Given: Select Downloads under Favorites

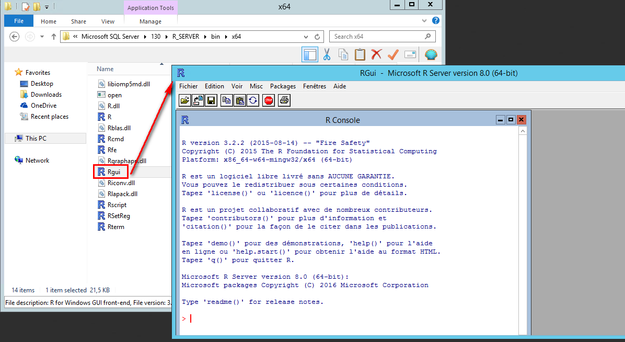Looking at the screenshot, I should (x=46, y=95).
